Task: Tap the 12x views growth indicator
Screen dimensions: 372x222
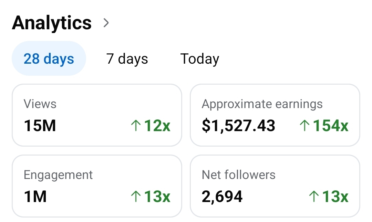Action: coord(157,126)
